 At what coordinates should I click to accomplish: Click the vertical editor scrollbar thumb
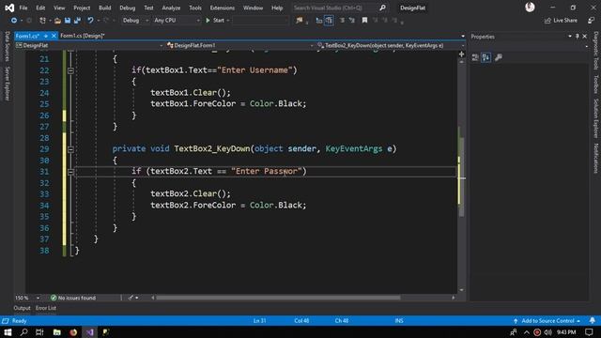(x=461, y=177)
